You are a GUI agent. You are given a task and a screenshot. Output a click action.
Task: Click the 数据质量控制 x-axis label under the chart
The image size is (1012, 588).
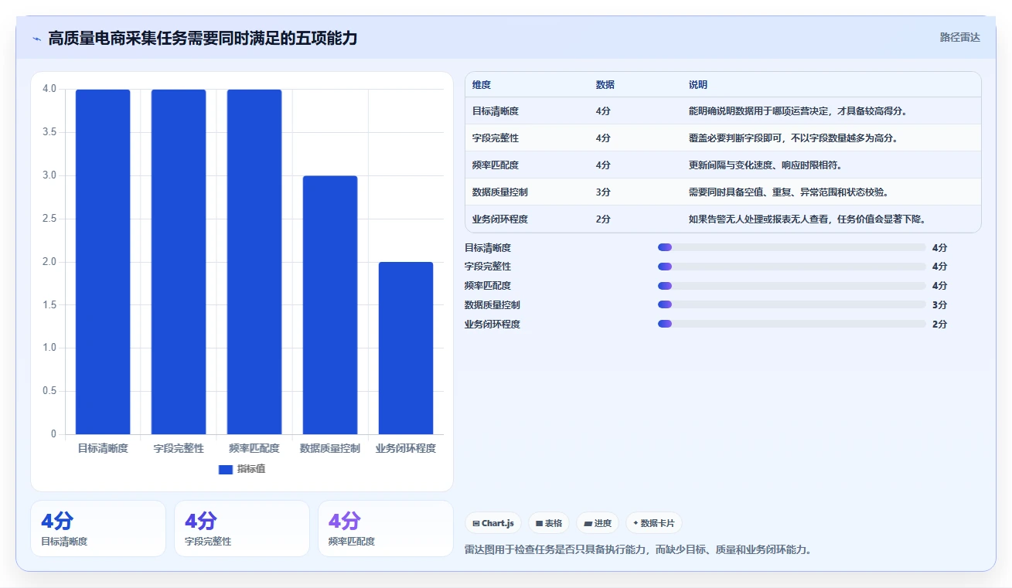point(330,448)
